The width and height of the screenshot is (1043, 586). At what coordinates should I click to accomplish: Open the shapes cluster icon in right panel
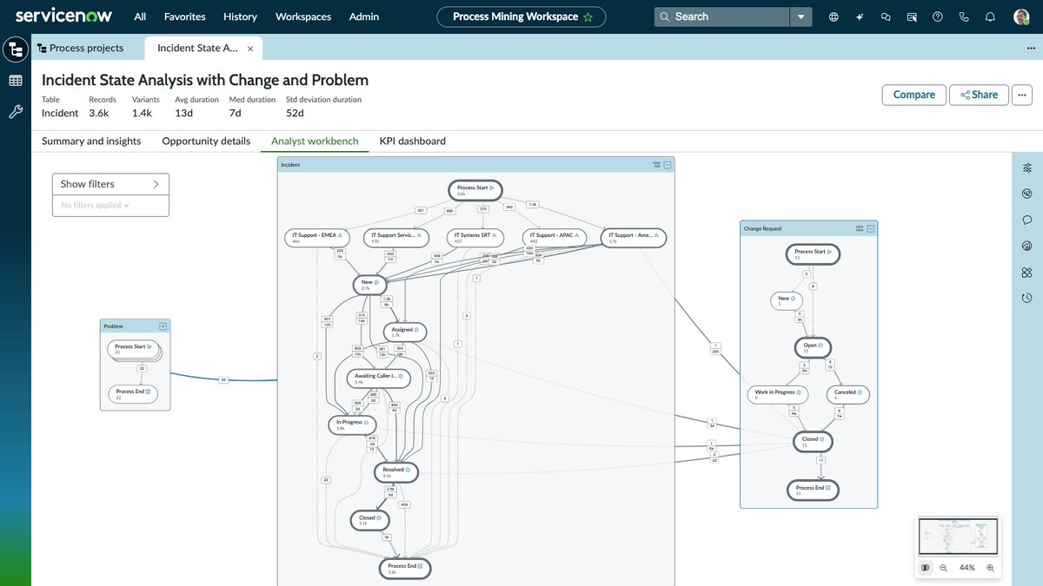[1027, 272]
